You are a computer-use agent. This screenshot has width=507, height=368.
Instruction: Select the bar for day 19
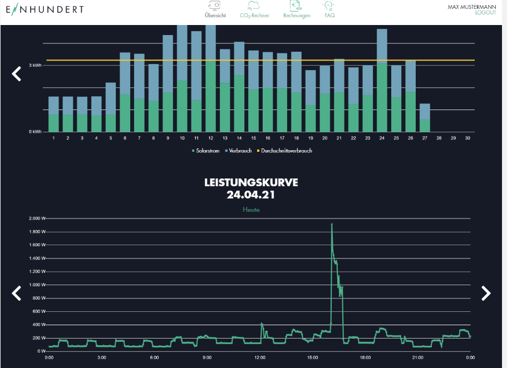point(311,101)
